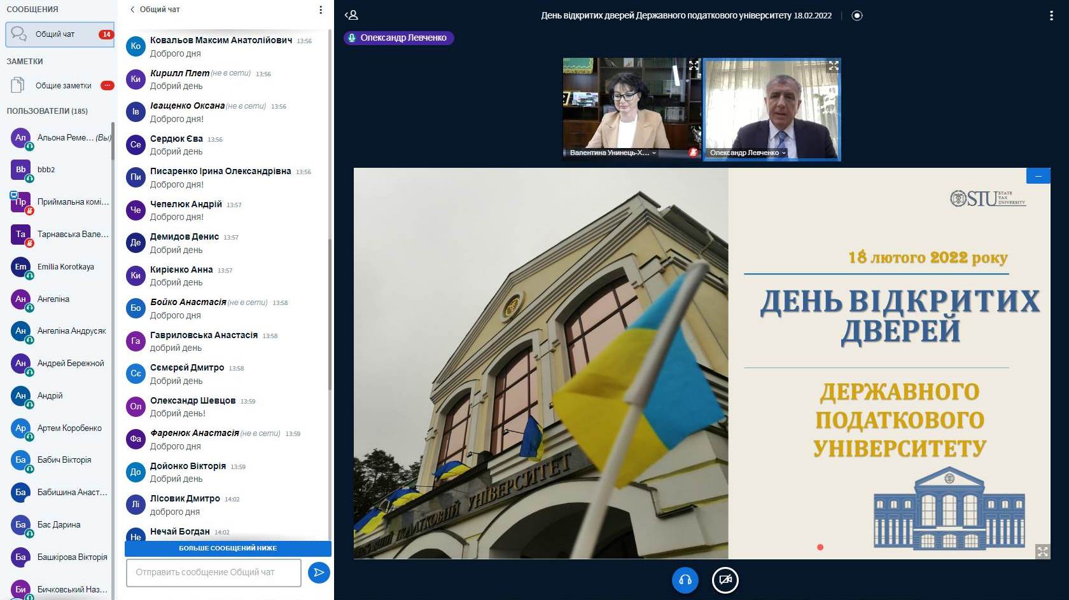This screenshot has height=600, width=1069.
Task: Toggle the share webcam button
Action: (725, 580)
